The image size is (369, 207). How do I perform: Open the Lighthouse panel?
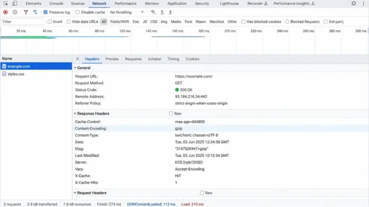pos(229,3)
